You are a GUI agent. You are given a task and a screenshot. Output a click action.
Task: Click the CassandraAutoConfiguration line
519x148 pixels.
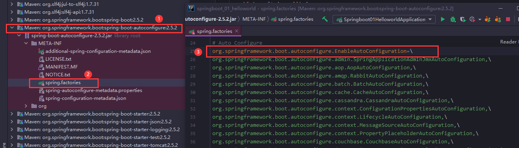coord(331,101)
